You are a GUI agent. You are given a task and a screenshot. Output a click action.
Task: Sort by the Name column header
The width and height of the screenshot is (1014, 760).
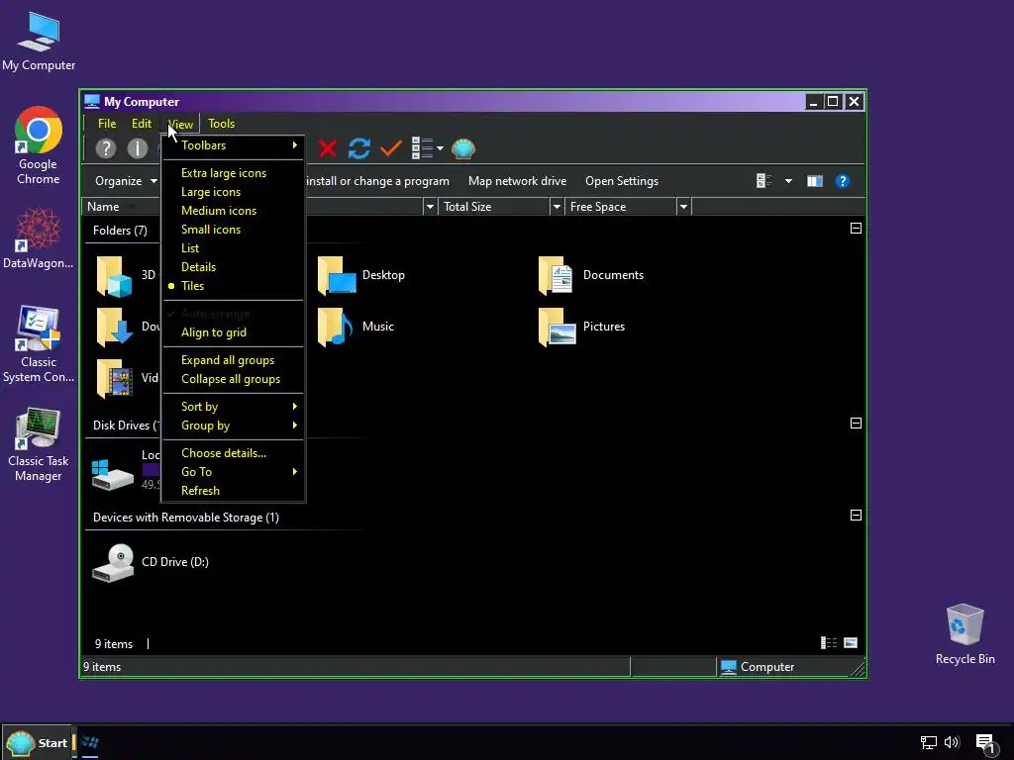[121, 207]
